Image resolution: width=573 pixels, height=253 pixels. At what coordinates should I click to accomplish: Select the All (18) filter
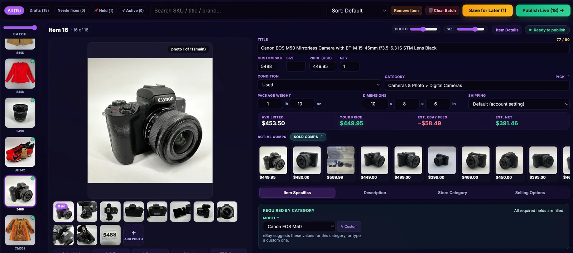(14, 10)
